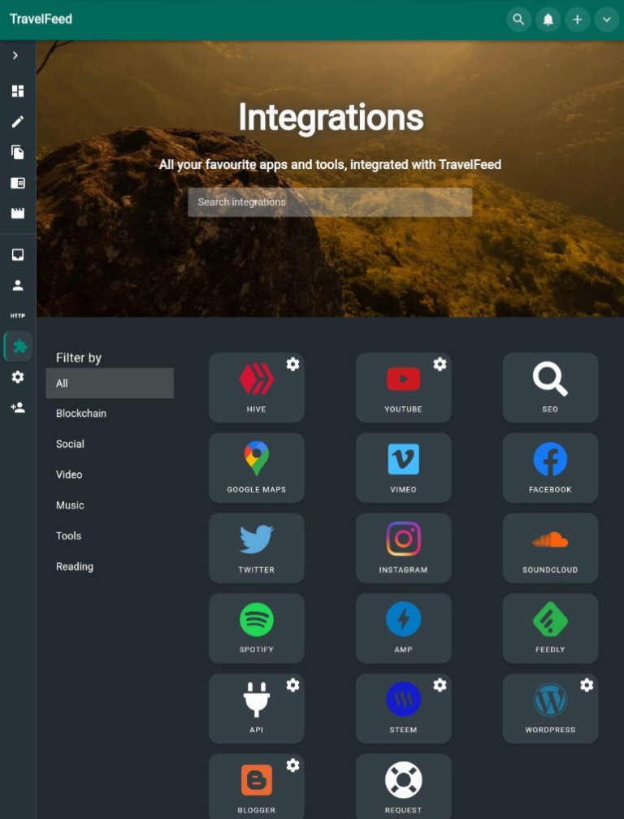Open the Blogger integration card
The image size is (624, 819).
tap(257, 786)
